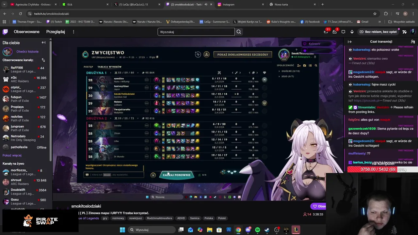Open the Get Bits diamond icon
The image size is (418, 235).
tap(352, 32)
